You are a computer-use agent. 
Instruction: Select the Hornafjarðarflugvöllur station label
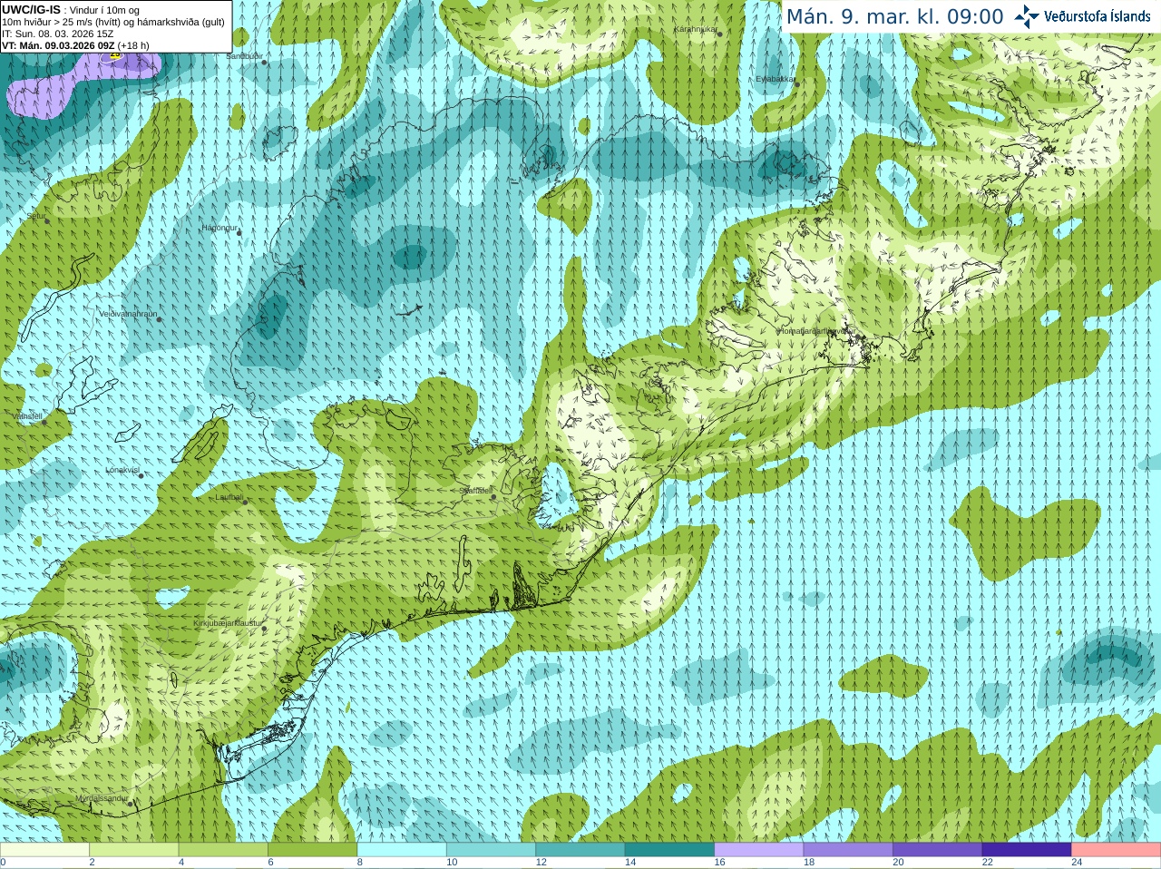coord(816,331)
